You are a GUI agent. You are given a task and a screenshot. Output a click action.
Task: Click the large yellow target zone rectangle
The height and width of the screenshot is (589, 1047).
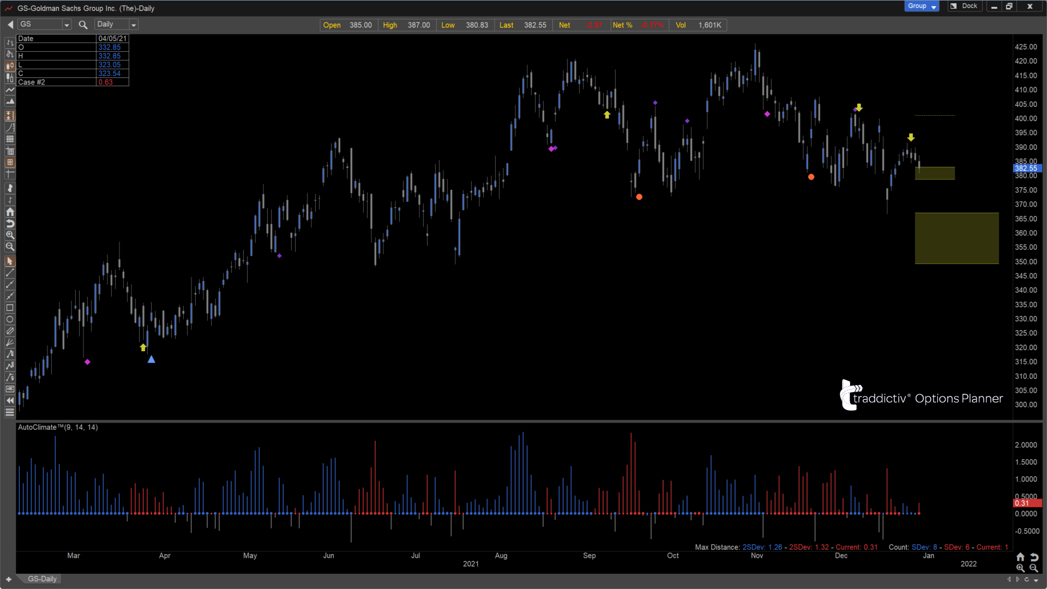coord(957,238)
